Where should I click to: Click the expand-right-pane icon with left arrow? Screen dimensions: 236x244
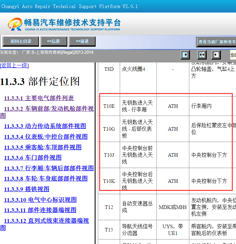[216, 55]
